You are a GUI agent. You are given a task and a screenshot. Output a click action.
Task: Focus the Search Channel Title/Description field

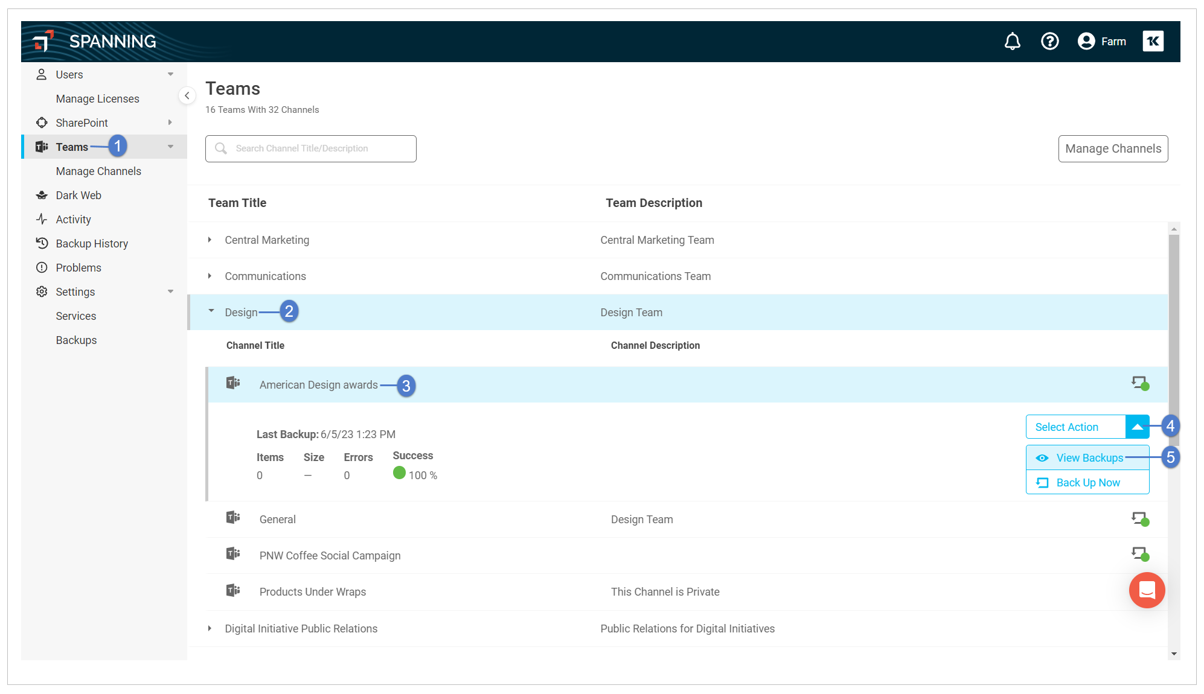(x=311, y=148)
